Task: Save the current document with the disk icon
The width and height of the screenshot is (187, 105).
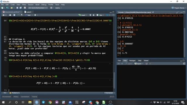Action: (x=17, y=8)
